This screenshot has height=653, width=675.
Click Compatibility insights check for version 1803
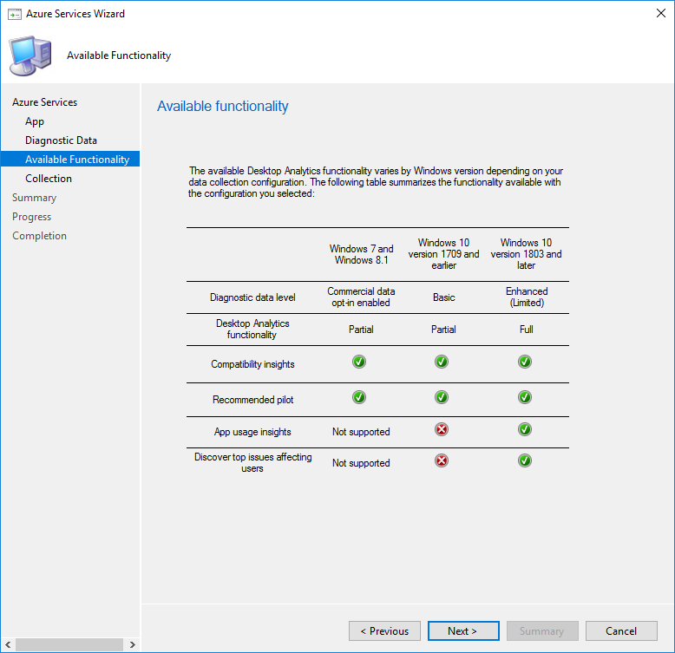pyautogui.click(x=524, y=362)
